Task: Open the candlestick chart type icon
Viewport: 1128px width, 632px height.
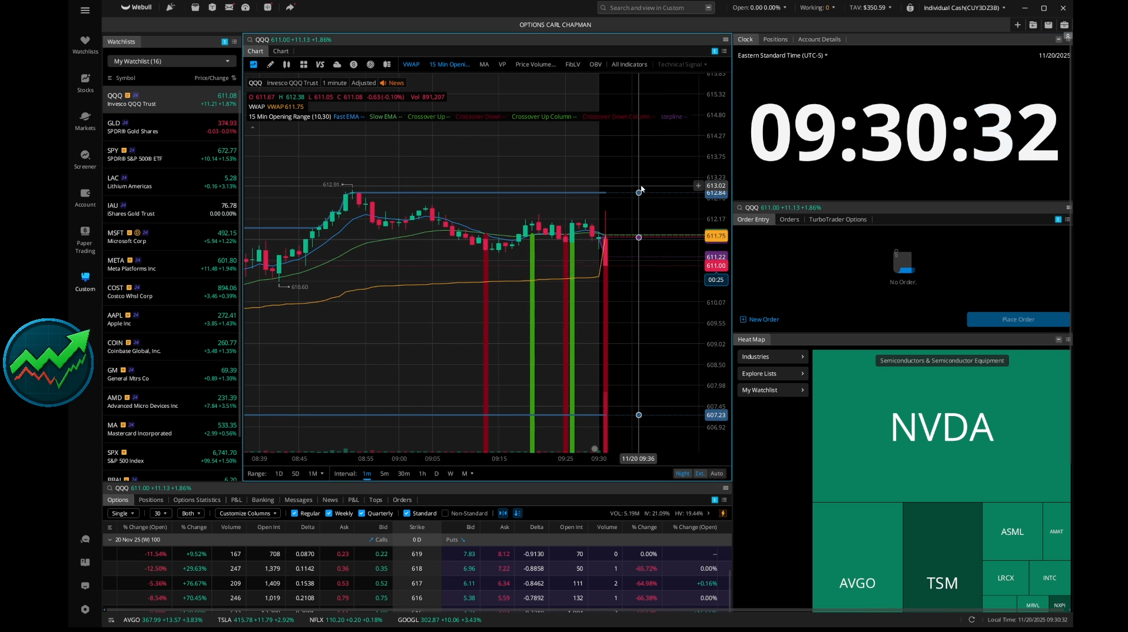Action: tap(287, 65)
